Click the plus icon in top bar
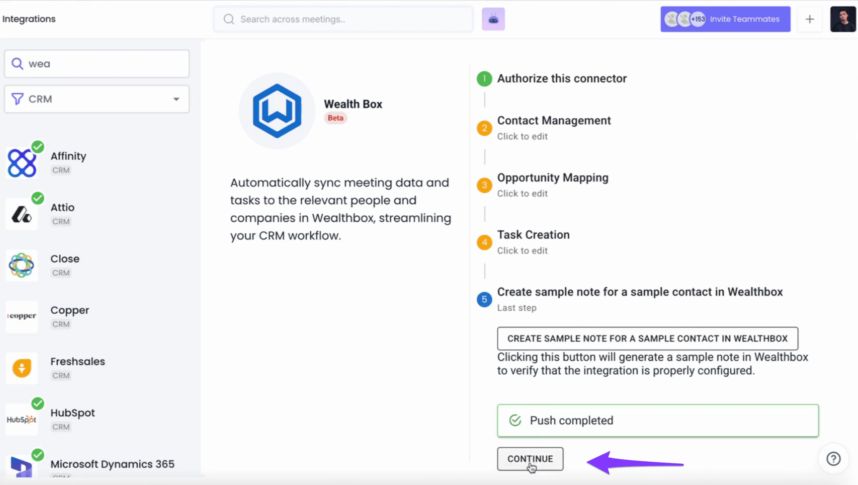Image resolution: width=858 pixels, height=485 pixels. [810, 19]
